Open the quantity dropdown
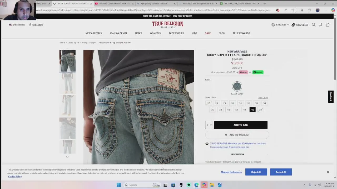 tap(209, 125)
